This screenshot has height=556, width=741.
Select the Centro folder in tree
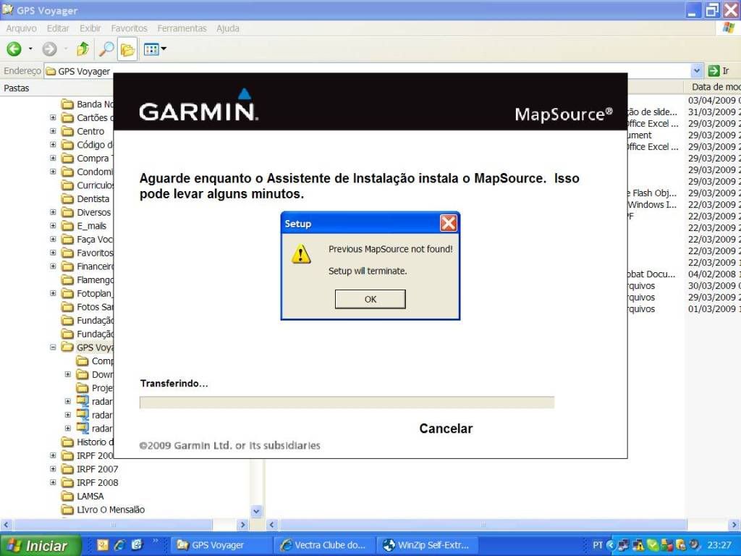pyautogui.click(x=90, y=131)
